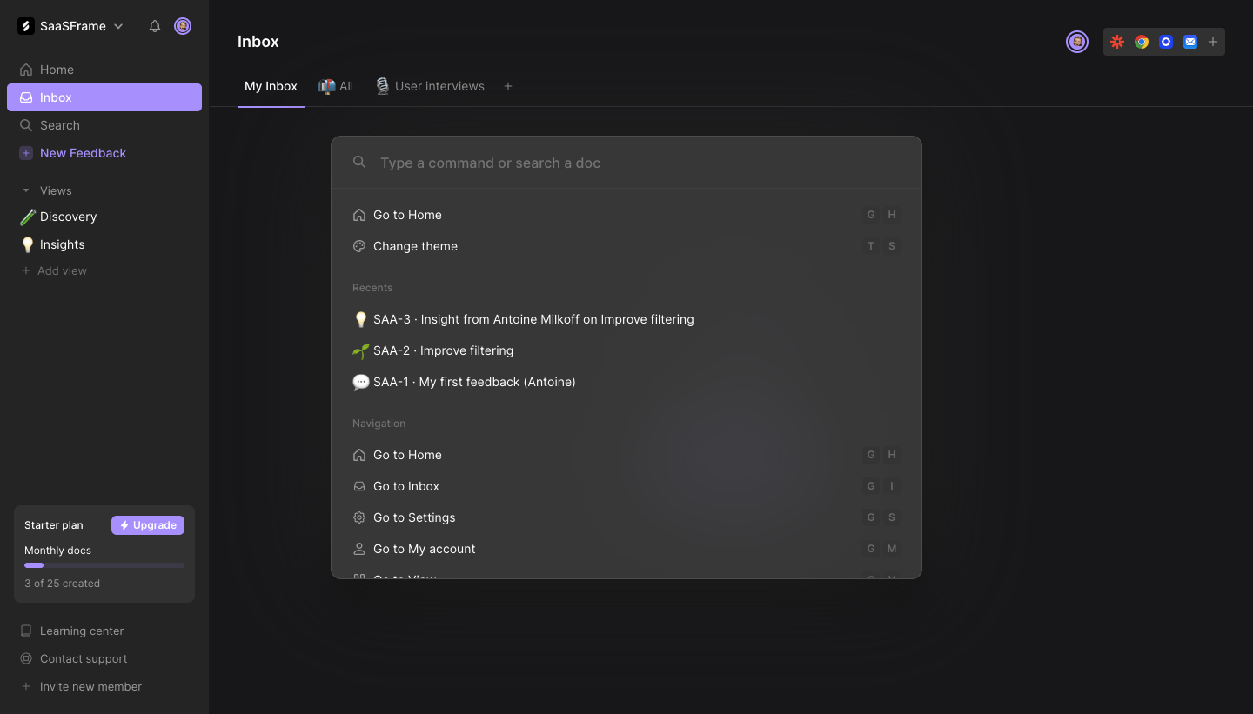Open the Discovery view
The image size is (1253, 714).
click(104, 217)
